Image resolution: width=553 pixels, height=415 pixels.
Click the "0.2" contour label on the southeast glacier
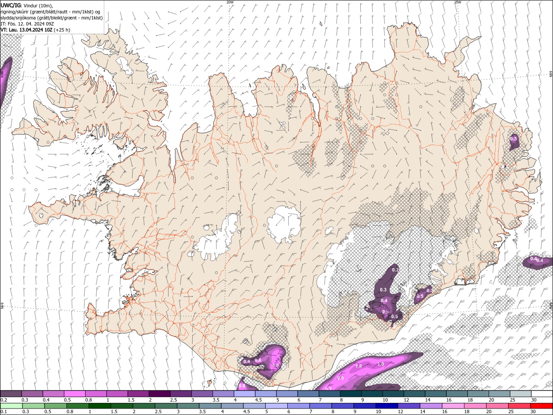coord(395,270)
